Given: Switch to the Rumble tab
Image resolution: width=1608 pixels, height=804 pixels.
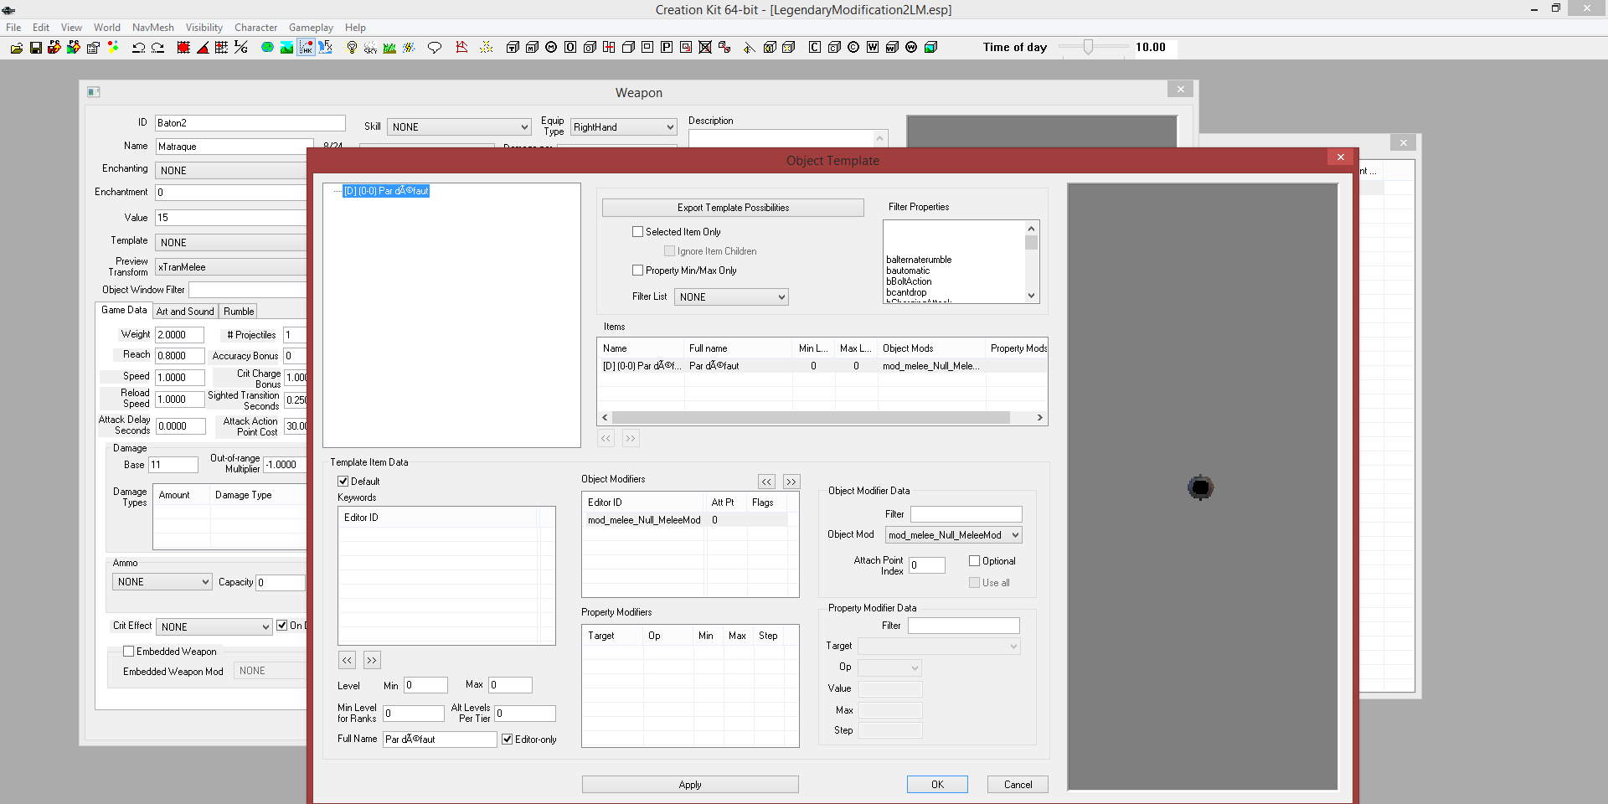Looking at the screenshot, I should (239, 312).
